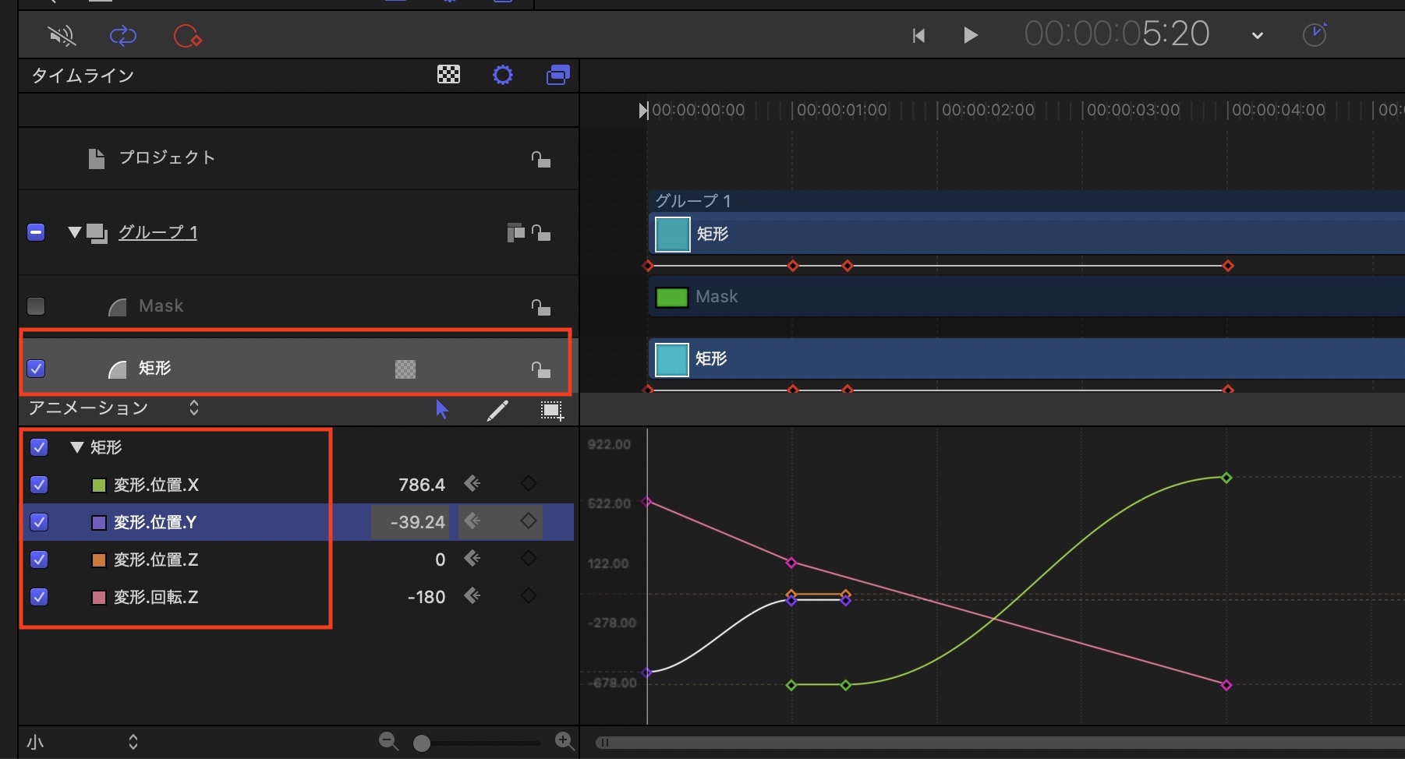Jump to project start button

[918, 36]
